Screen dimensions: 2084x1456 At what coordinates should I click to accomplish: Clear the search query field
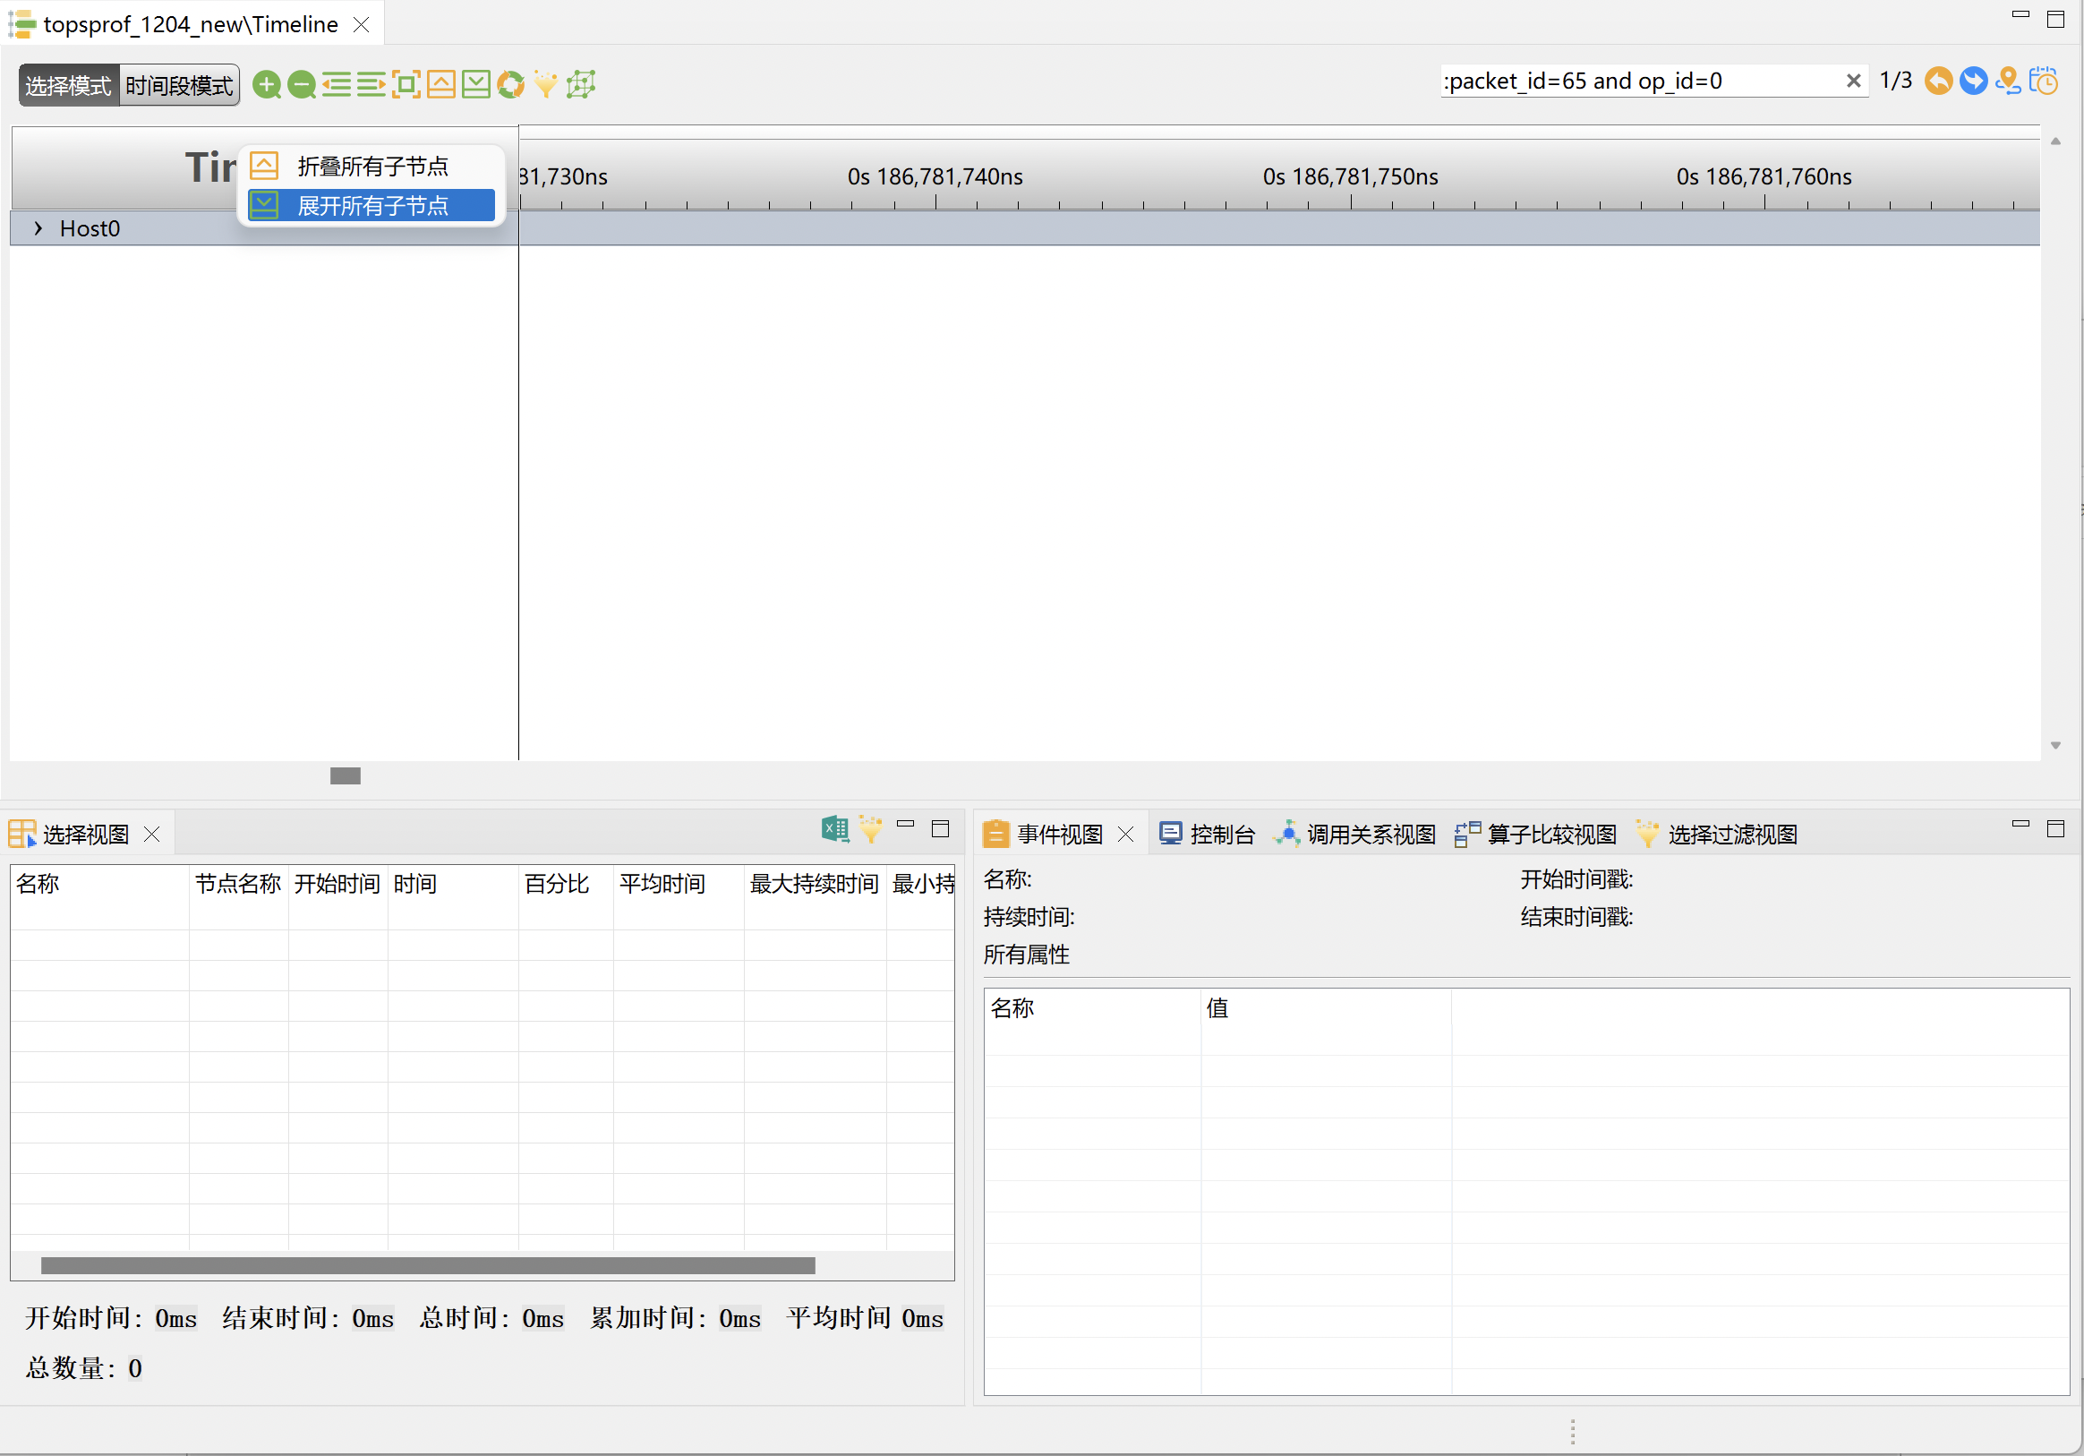(x=1853, y=81)
